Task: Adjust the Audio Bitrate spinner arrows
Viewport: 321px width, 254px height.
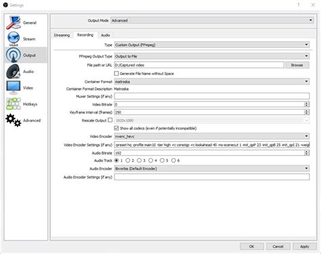Action: pos(307,153)
